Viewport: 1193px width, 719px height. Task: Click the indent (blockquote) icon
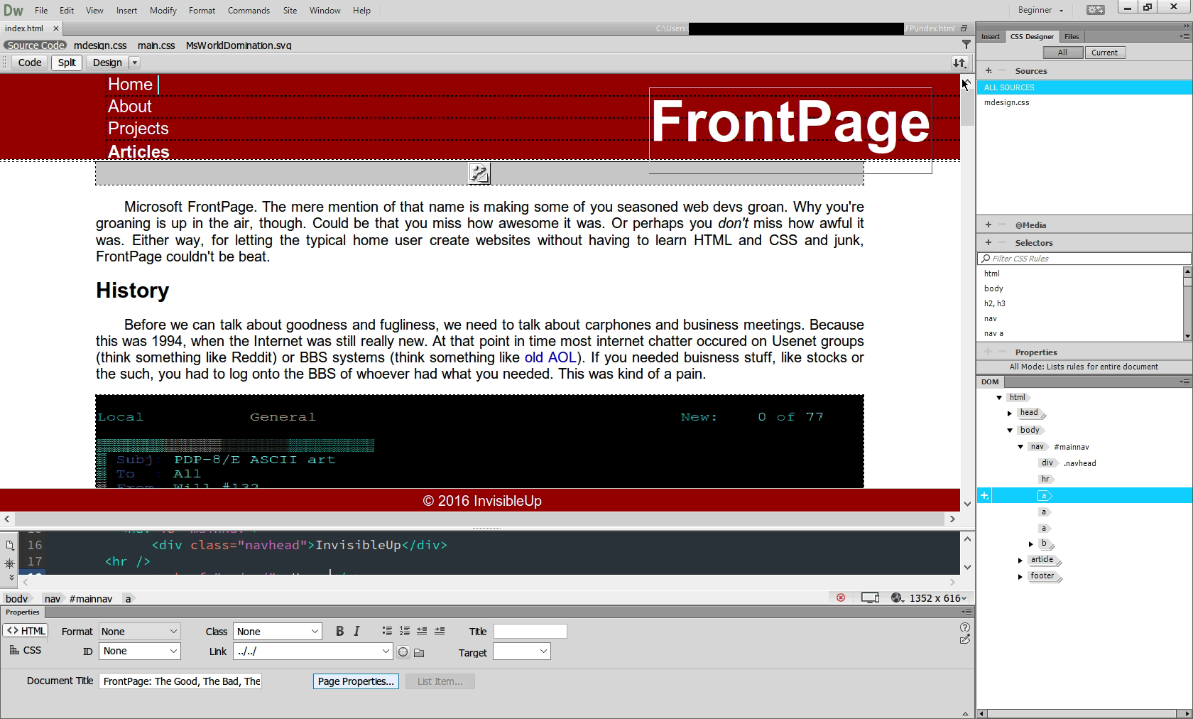pyautogui.click(x=440, y=631)
